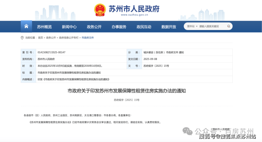Image resolution: width=262 pixels, height=142 pixels.
Task: Click 市政府文件 breadcrumb link
Action: [x=88, y=37]
